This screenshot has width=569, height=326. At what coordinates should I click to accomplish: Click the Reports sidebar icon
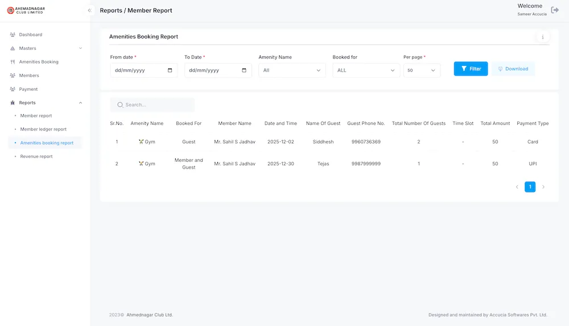click(13, 103)
